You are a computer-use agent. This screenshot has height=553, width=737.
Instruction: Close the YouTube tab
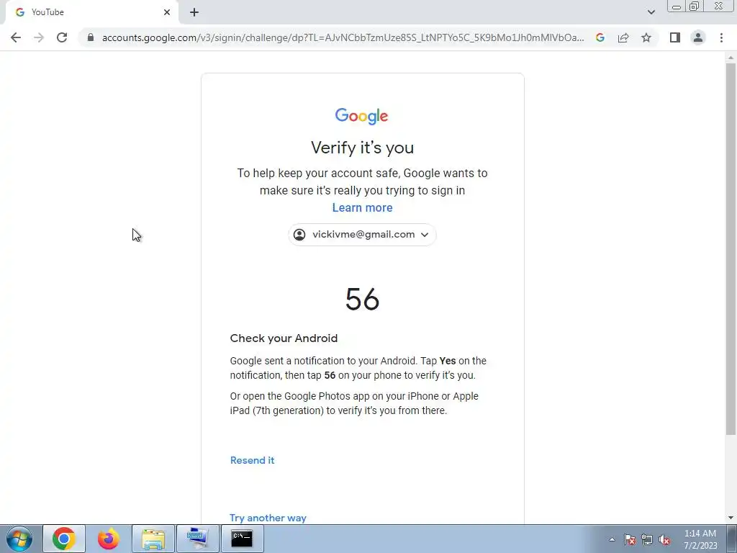click(x=167, y=12)
